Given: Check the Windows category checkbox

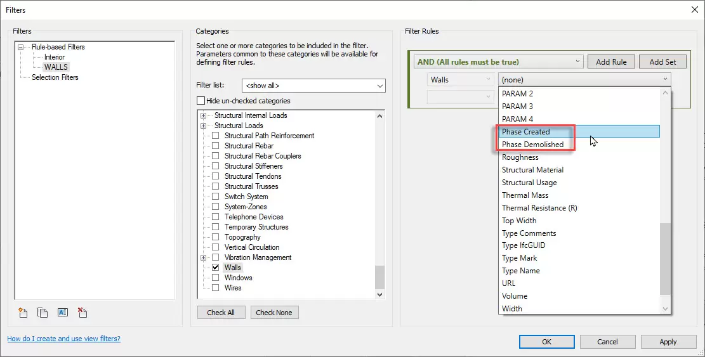Looking at the screenshot, I should pyautogui.click(x=216, y=278).
